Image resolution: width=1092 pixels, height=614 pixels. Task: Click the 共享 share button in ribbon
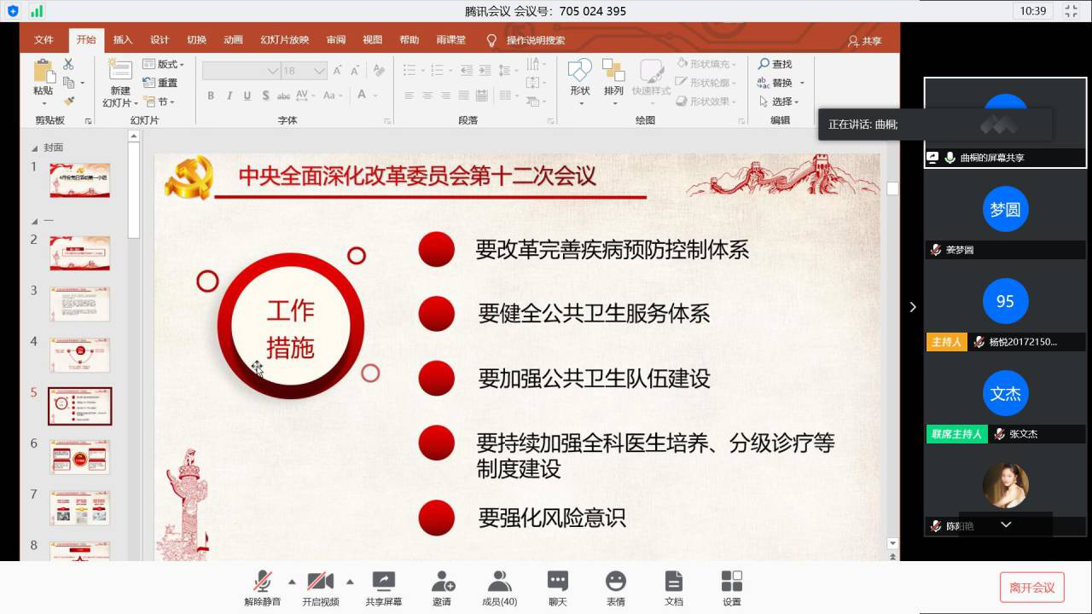coord(865,41)
